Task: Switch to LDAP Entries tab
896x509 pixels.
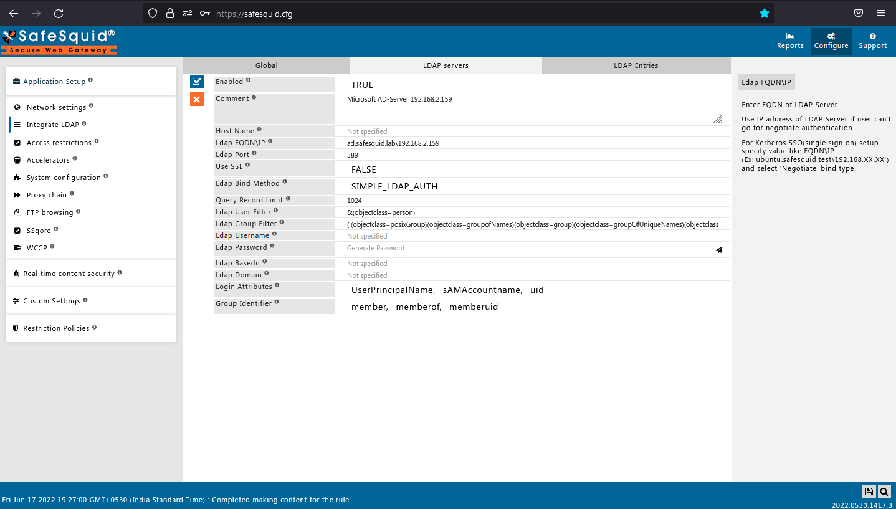Action: pos(636,65)
